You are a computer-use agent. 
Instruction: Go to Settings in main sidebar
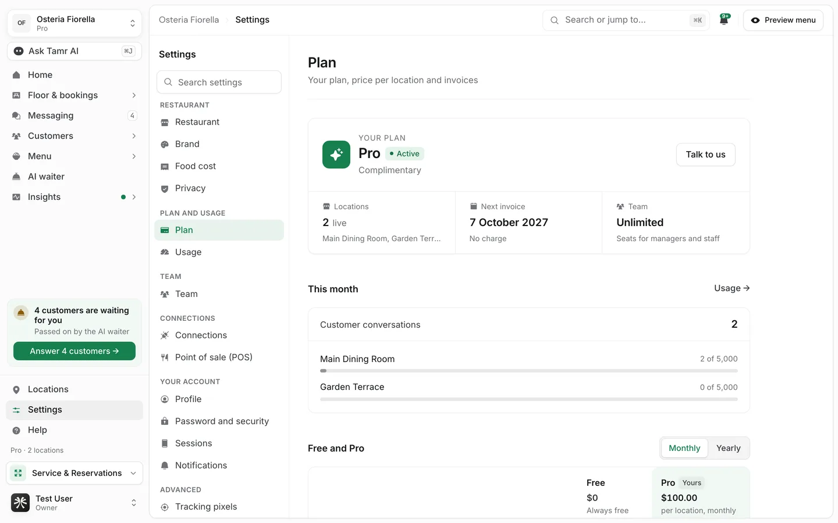74,410
